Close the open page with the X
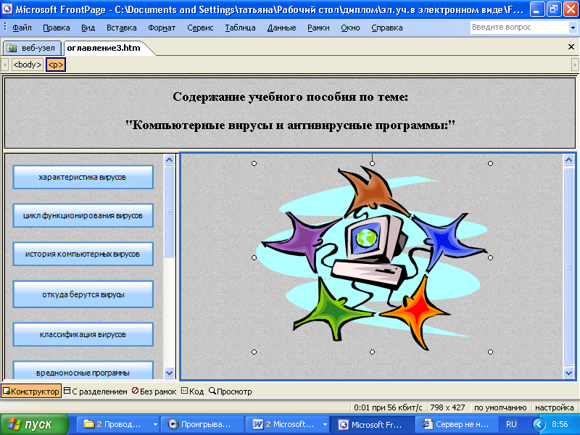580x435 pixels. coord(571,47)
